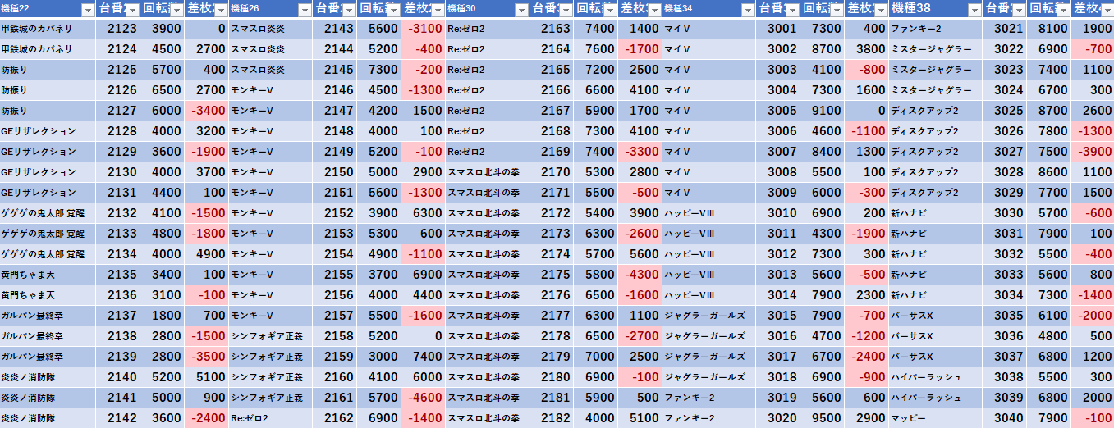Open 回転 filter arrow in 機種22 group
The width and height of the screenshot is (1114, 428).
[176, 10]
